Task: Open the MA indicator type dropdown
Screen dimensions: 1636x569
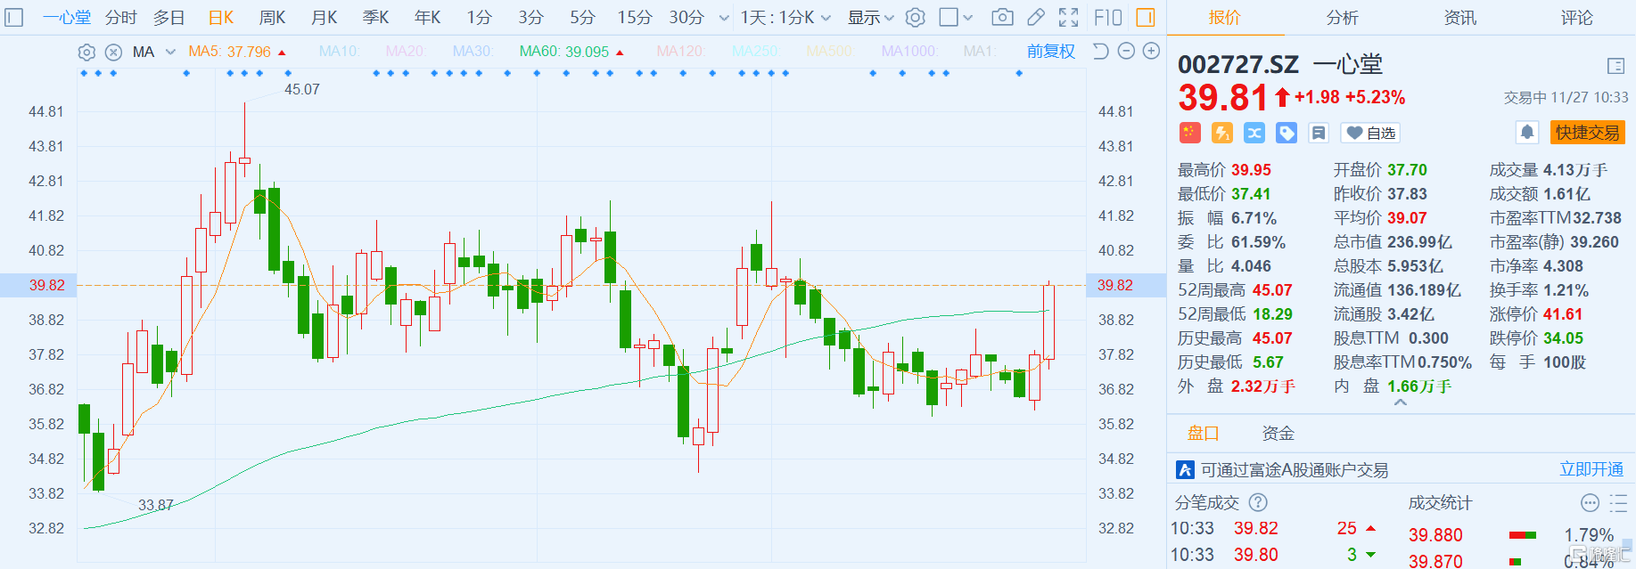Action: pyautogui.click(x=153, y=52)
